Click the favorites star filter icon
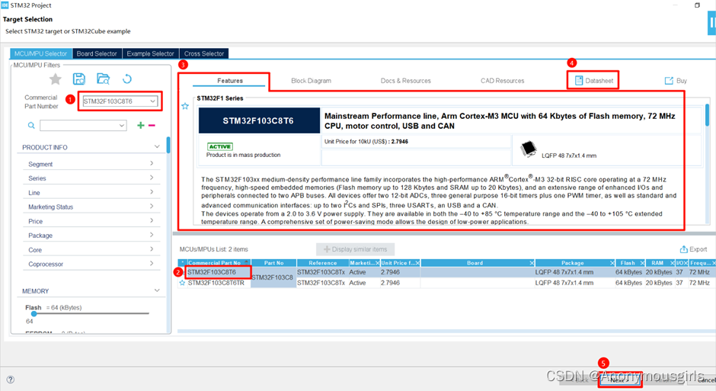 click(56, 79)
